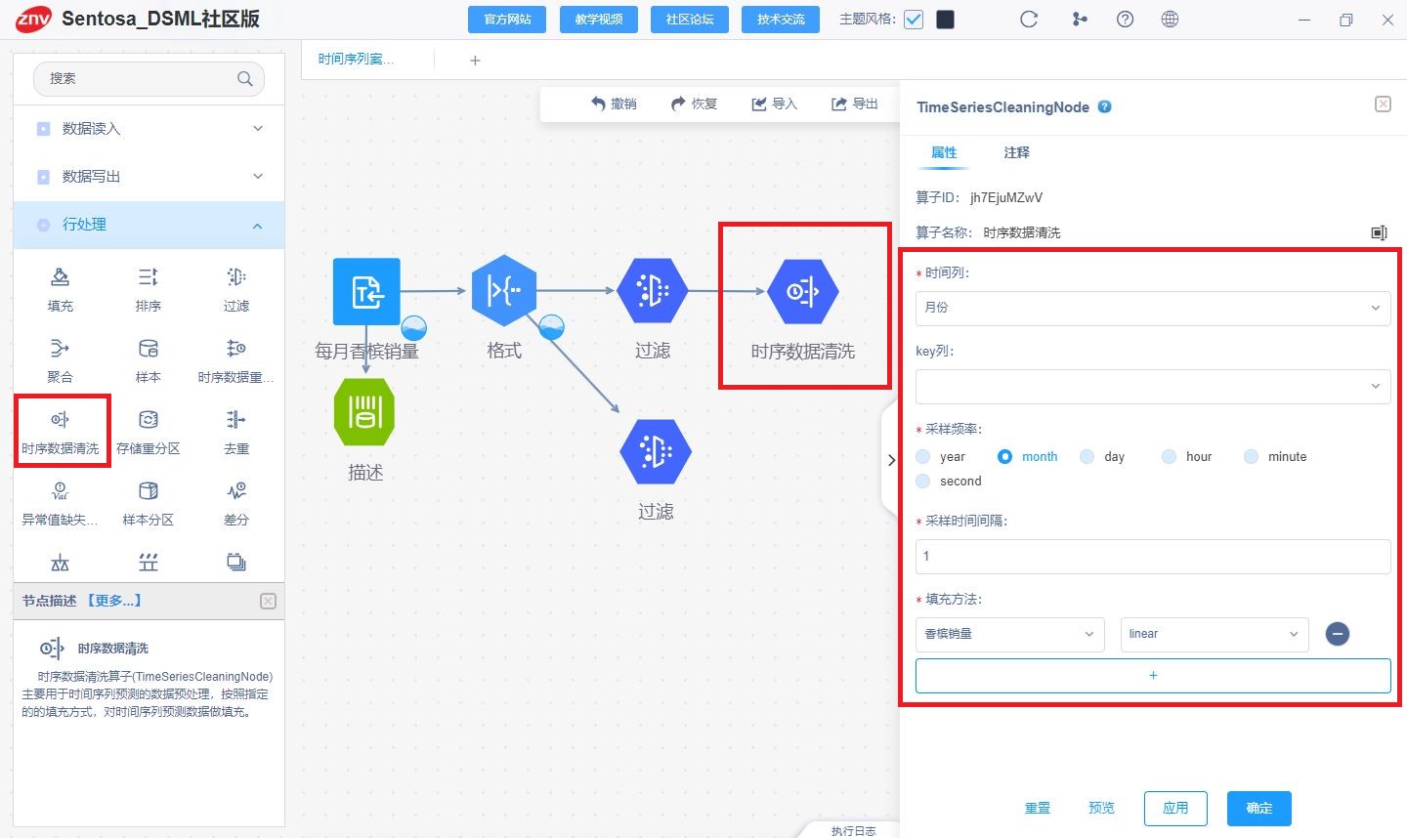Click the upper 过滤 node on canvas
Image resolution: width=1407 pixels, height=838 pixels.
[653, 291]
